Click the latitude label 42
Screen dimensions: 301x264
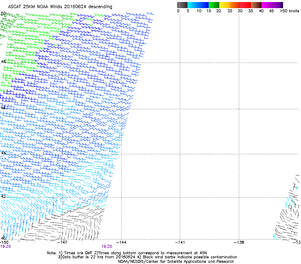point(3,196)
